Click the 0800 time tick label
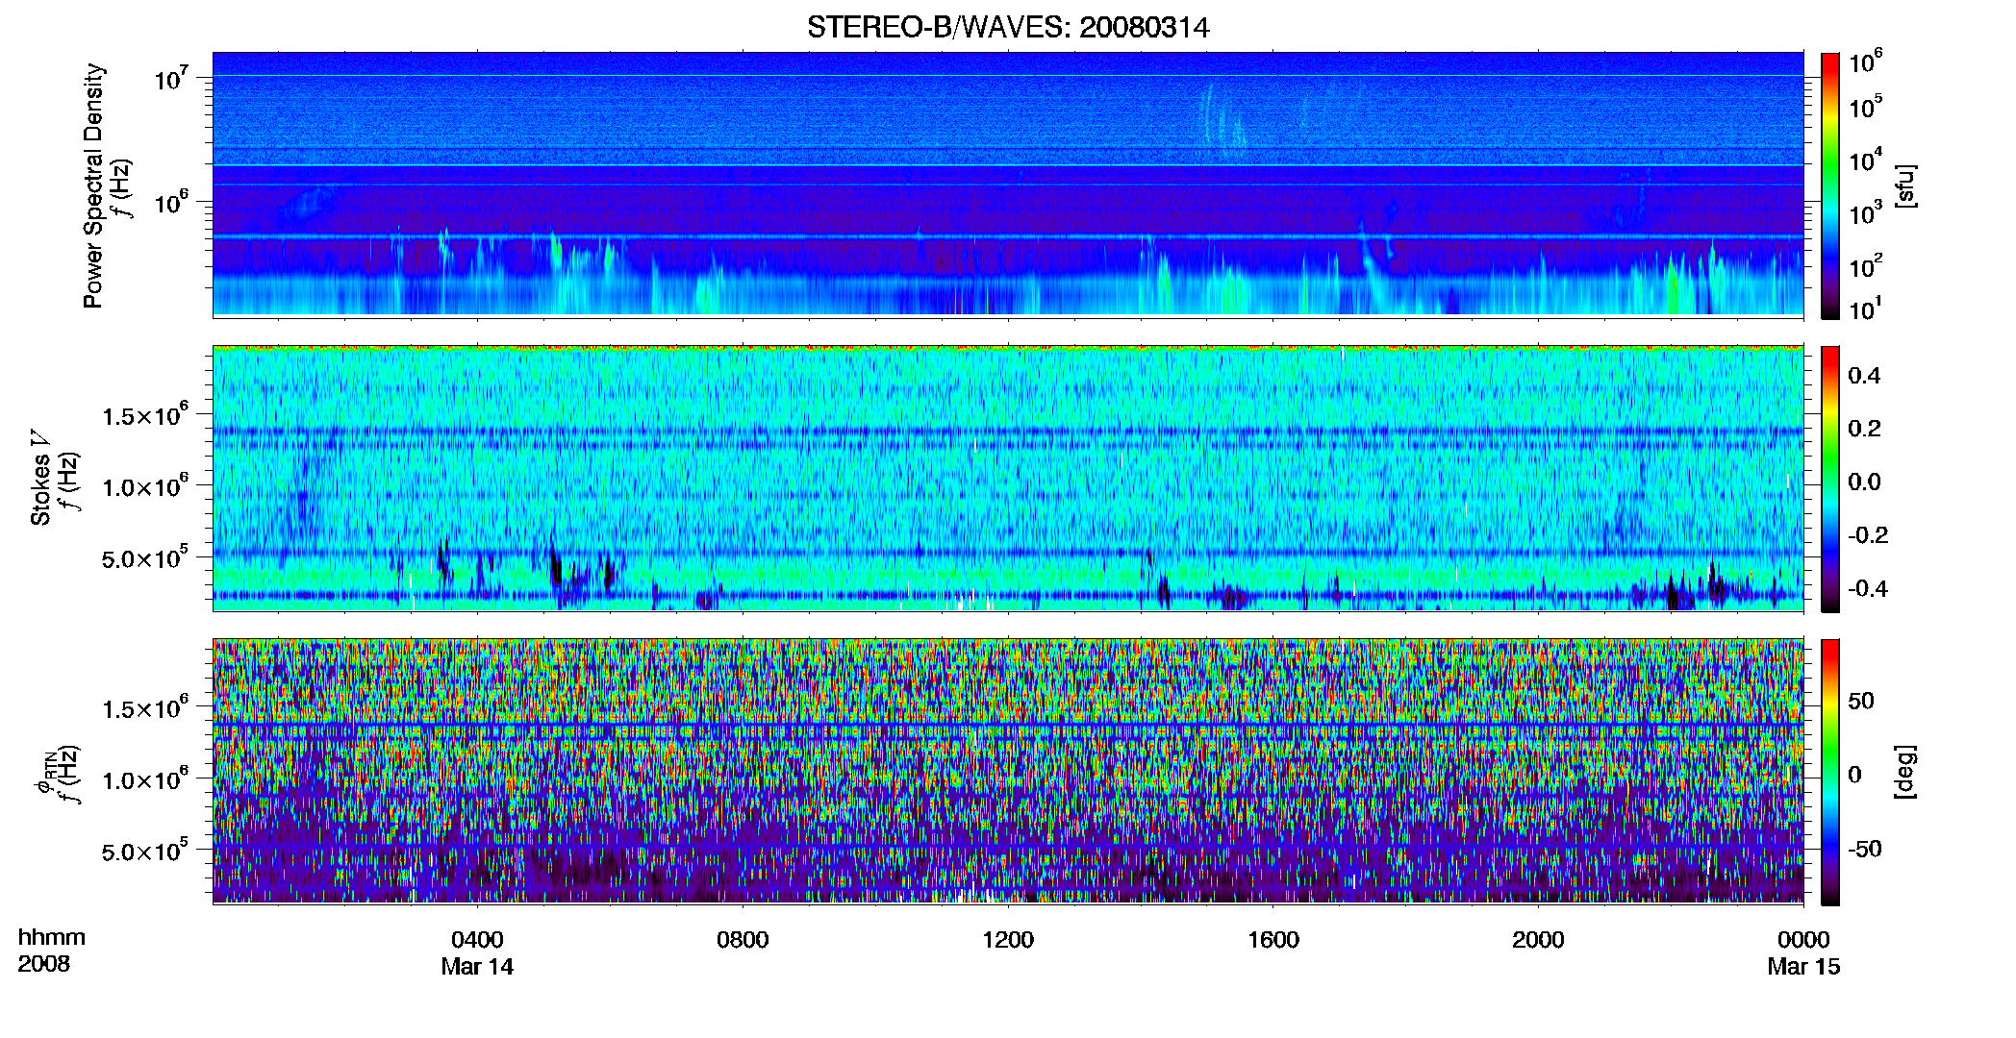The image size is (2016, 1038). tap(743, 939)
